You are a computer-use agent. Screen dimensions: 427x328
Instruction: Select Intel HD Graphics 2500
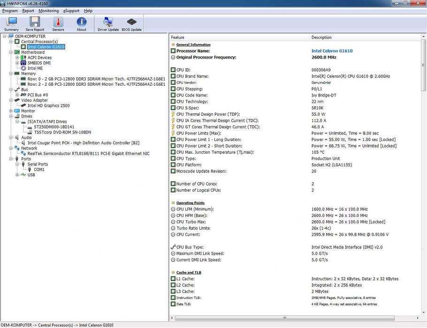coord(48,105)
